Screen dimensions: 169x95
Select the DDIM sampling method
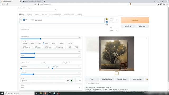(68, 47)
